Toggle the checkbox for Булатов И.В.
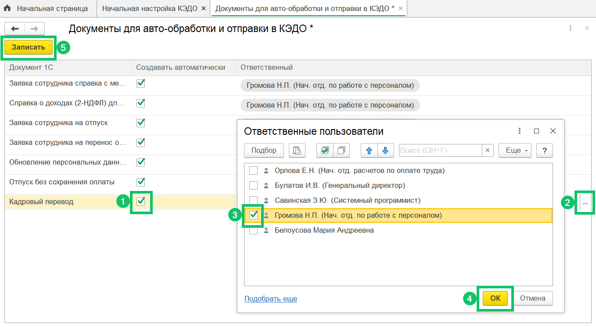Image resolution: width=596 pixels, height=327 pixels. [253, 186]
